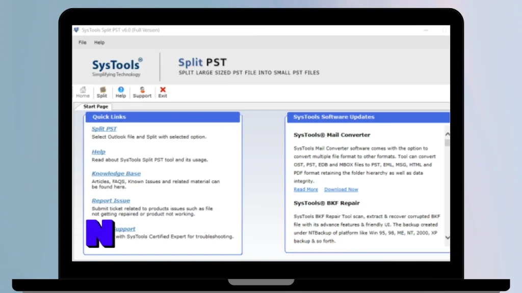Open the File menu
522x293 pixels.
coord(82,43)
